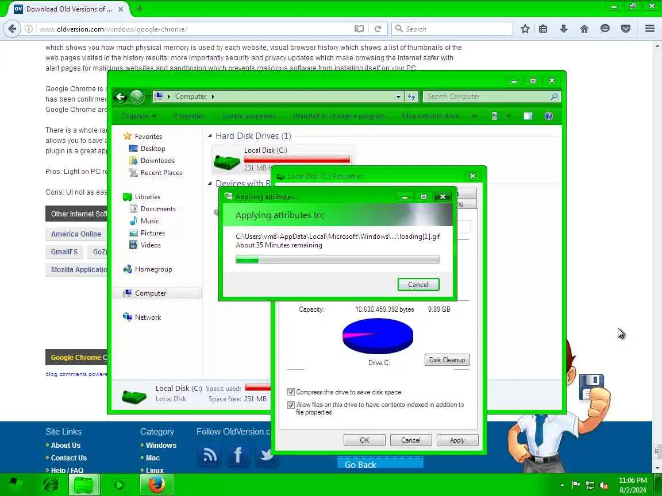
Task: Change the Explorer view icon
Action: [x=494, y=116]
